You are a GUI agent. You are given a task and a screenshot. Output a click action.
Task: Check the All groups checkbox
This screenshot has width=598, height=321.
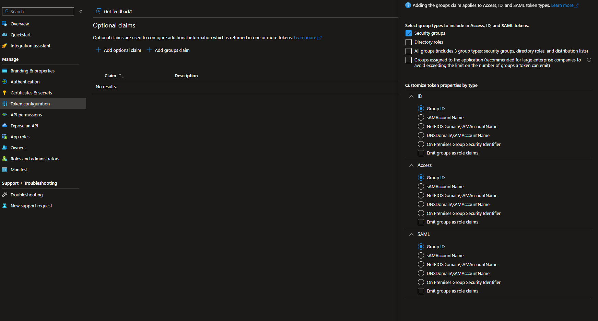[408, 51]
